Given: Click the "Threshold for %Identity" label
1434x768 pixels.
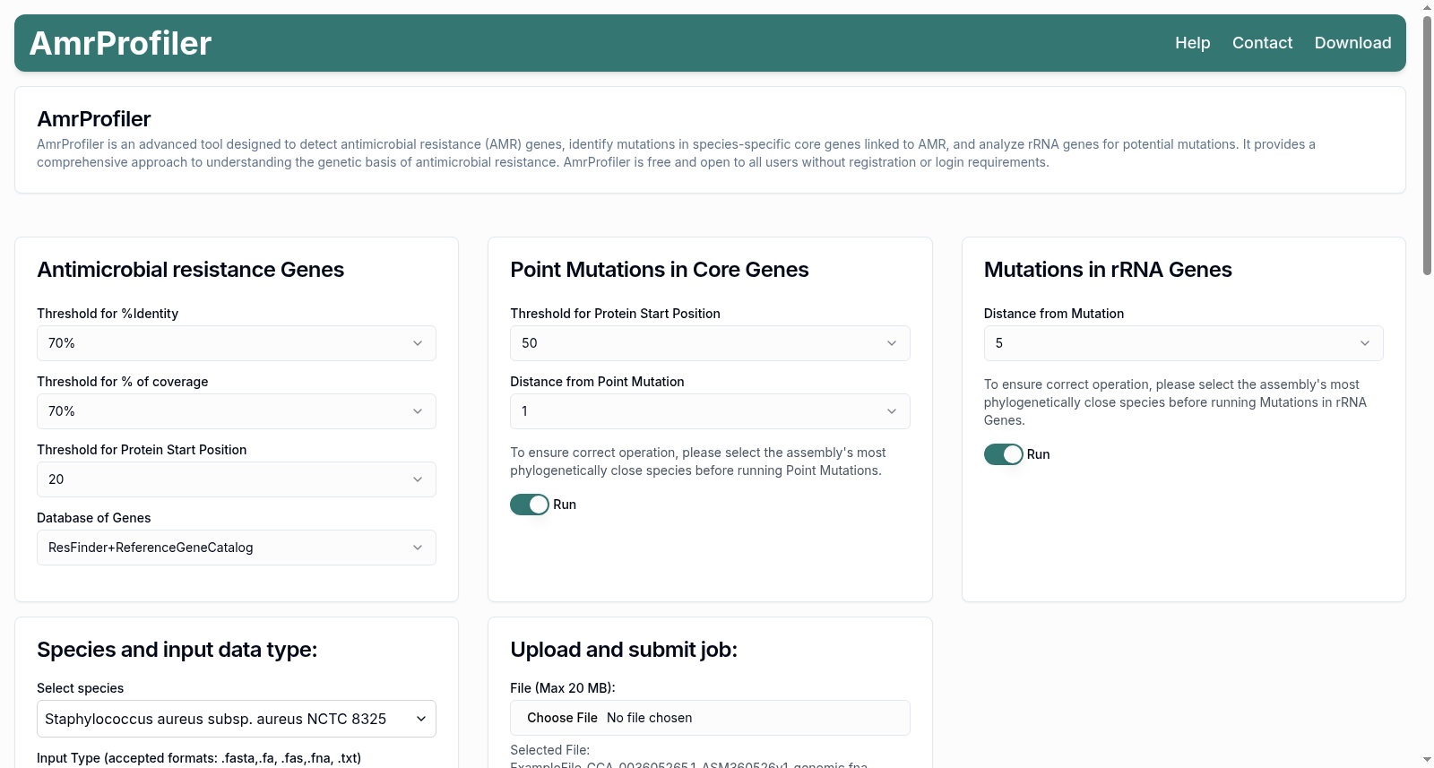Looking at the screenshot, I should pyautogui.click(x=108, y=314).
